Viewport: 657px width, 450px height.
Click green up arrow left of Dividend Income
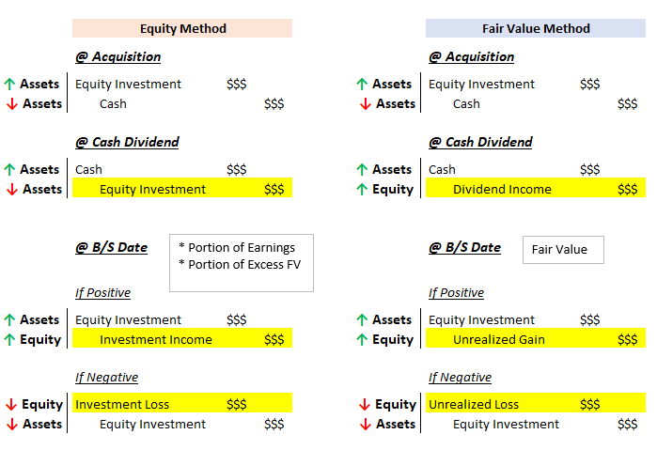pyautogui.click(x=364, y=189)
